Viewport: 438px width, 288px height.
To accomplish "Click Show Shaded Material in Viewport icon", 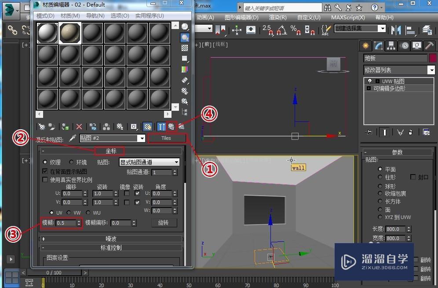I will tap(148, 127).
